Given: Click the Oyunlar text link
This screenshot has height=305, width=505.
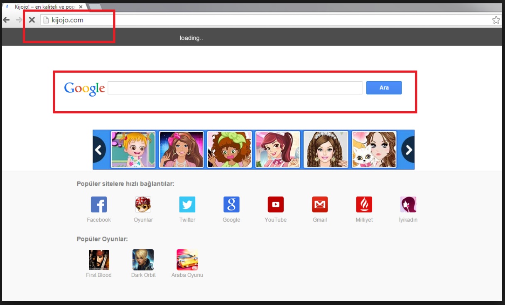Looking at the screenshot, I should click(143, 220).
